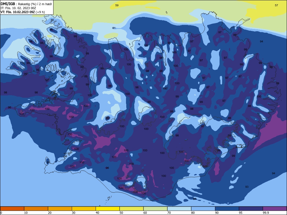Click the '70' label on the legend scale
This screenshot has width=287, height=215.
169,213
